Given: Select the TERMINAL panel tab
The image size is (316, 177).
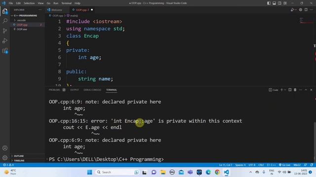Looking at the screenshot, I should (112, 89).
